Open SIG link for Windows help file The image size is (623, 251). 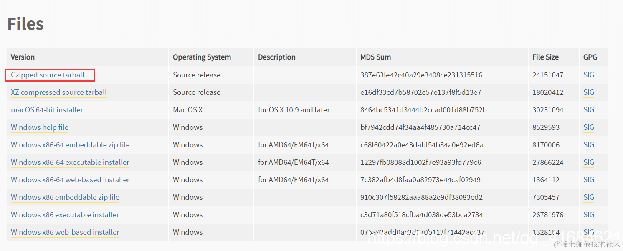pos(589,127)
